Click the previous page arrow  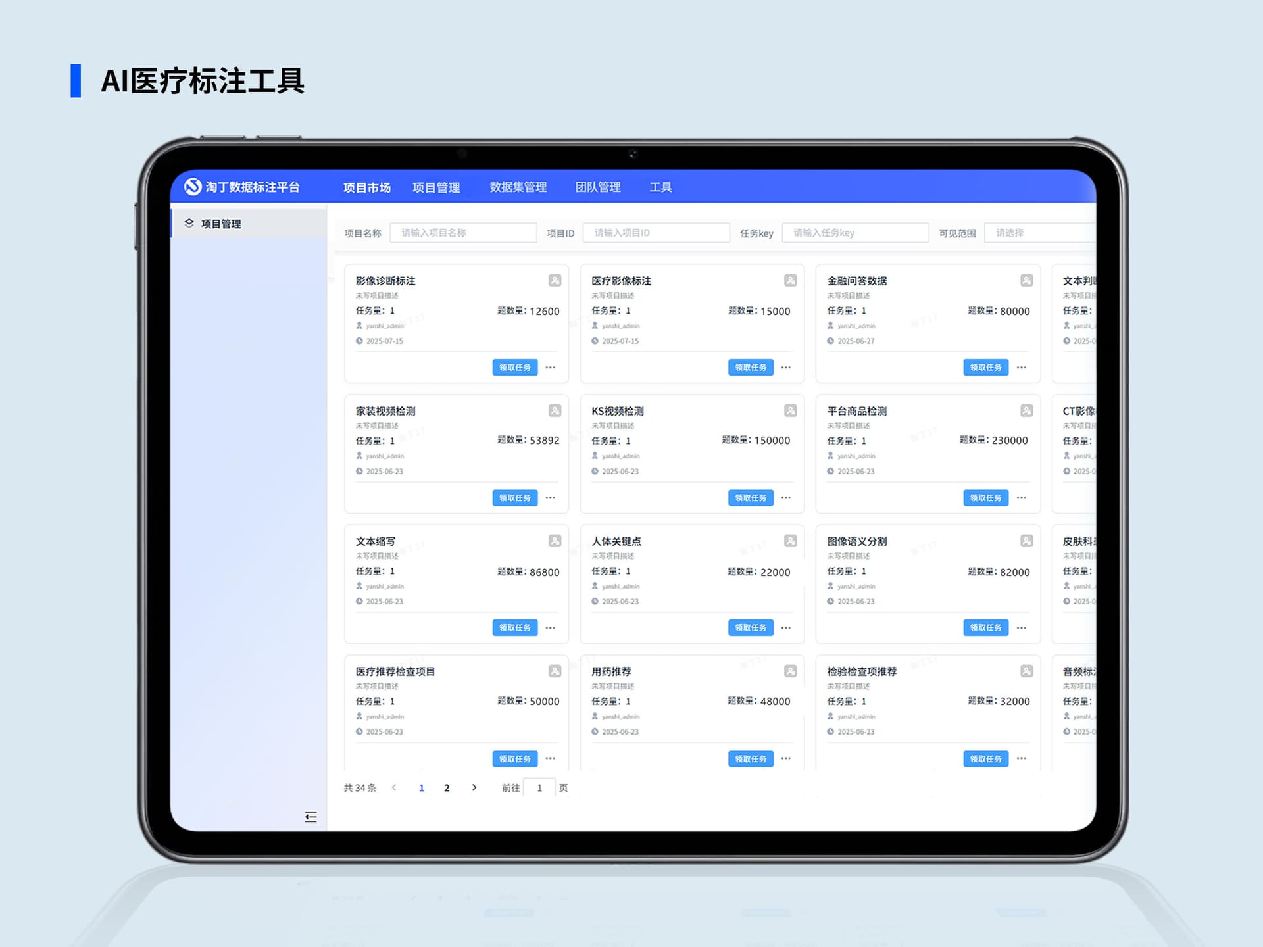(394, 787)
